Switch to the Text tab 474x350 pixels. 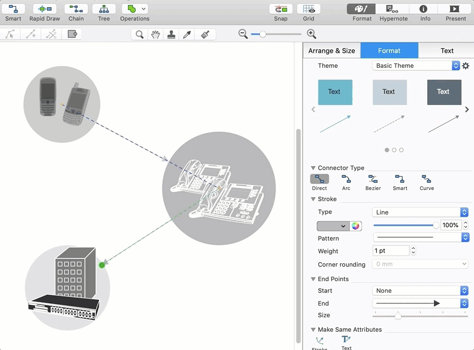[x=447, y=51]
